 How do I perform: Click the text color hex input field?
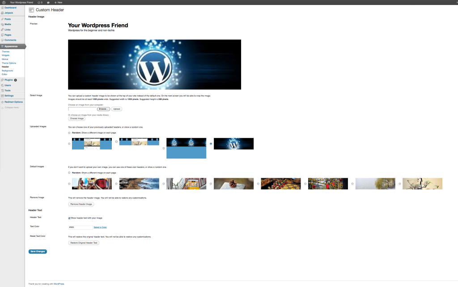click(81, 227)
